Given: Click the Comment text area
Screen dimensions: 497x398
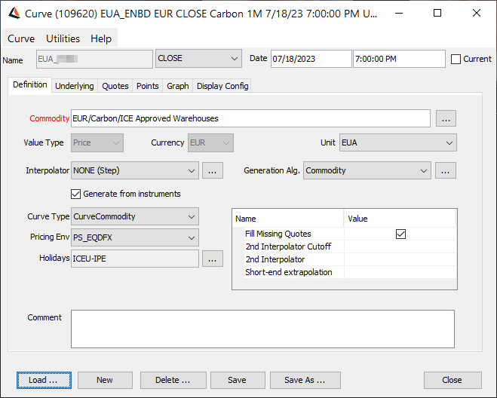Looking at the screenshot, I should (x=262, y=329).
